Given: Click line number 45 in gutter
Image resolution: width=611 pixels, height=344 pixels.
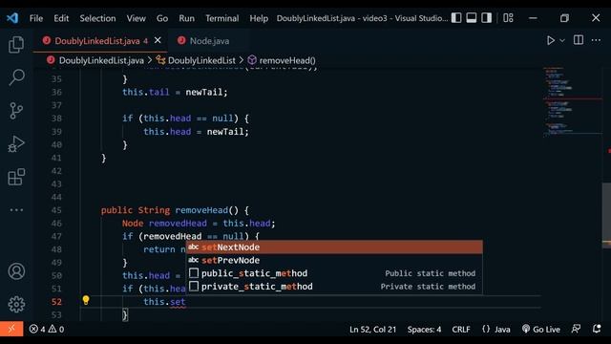Looking at the screenshot, I should click(56, 210).
